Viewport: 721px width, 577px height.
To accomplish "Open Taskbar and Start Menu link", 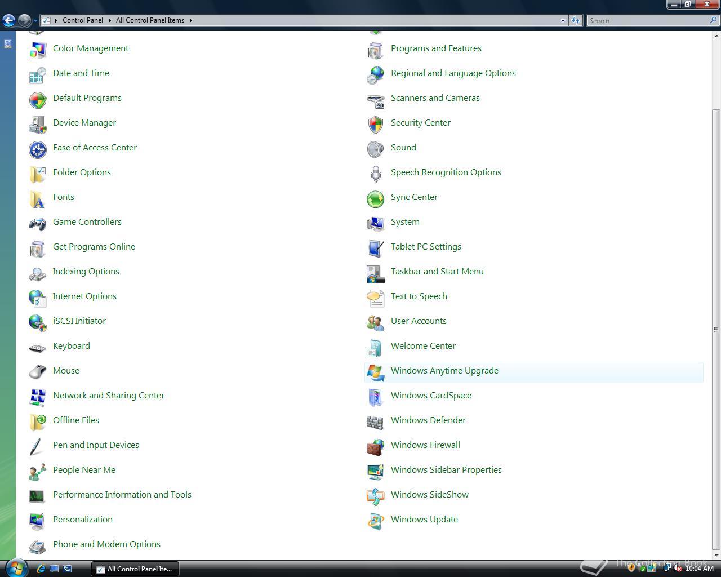I will [x=437, y=272].
